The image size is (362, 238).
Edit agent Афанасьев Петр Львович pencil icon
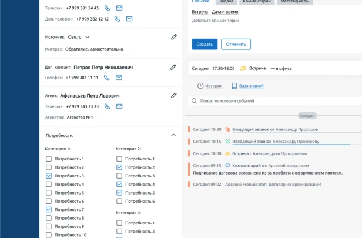pyautogui.click(x=173, y=95)
